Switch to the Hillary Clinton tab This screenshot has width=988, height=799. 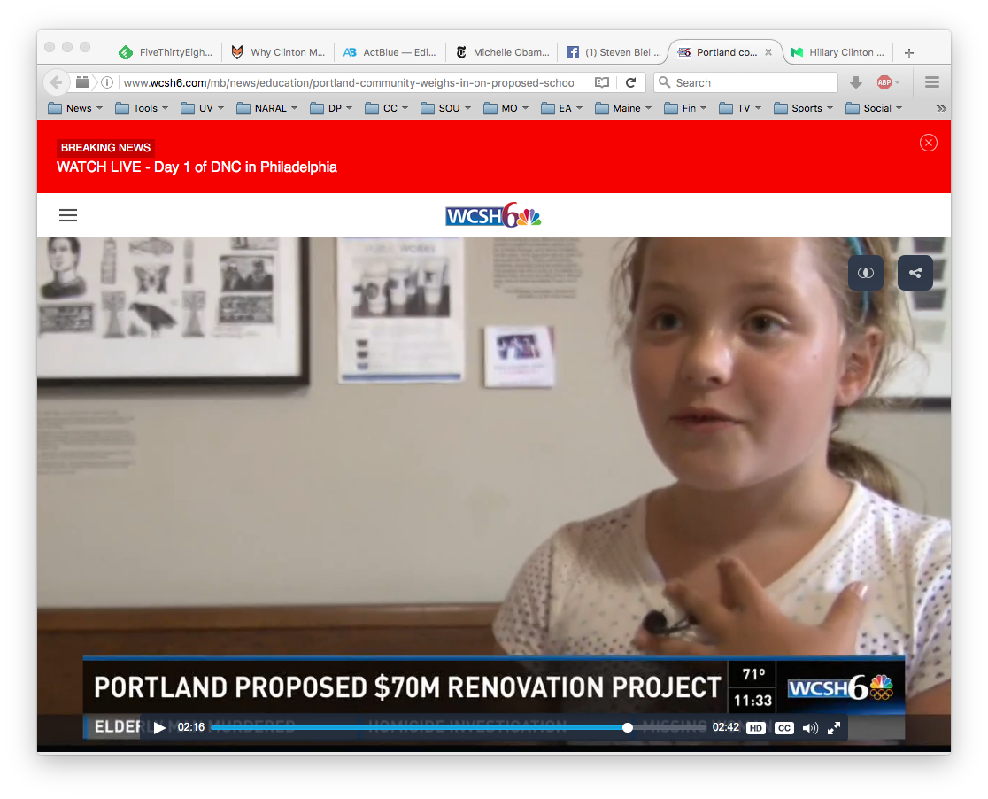(x=837, y=52)
